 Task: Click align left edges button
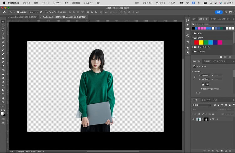tap(70, 12)
